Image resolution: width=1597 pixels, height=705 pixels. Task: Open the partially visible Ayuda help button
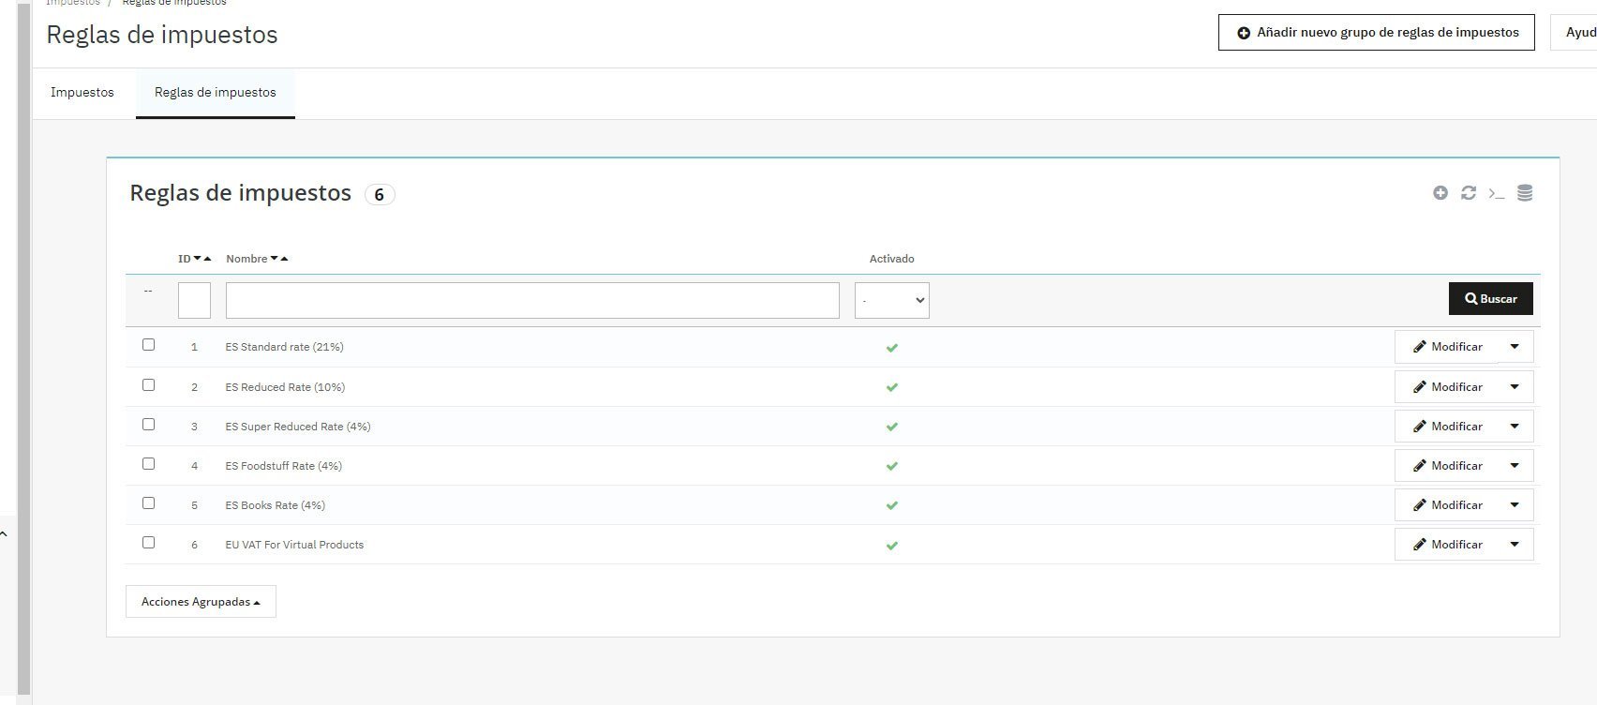[x=1575, y=33]
